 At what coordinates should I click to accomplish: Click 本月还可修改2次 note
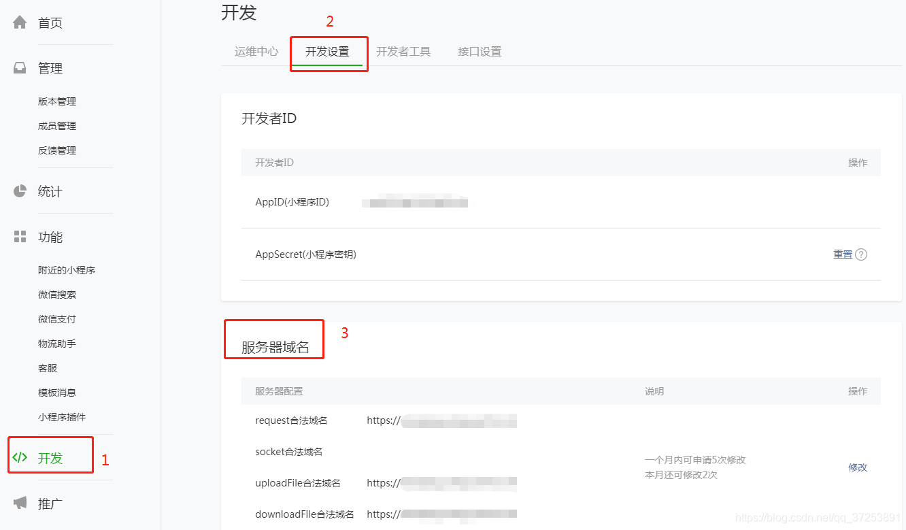click(x=681, y=475)
